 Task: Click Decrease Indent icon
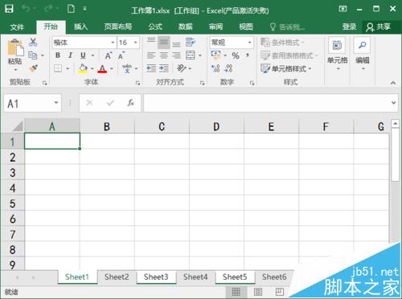point(151,68)
